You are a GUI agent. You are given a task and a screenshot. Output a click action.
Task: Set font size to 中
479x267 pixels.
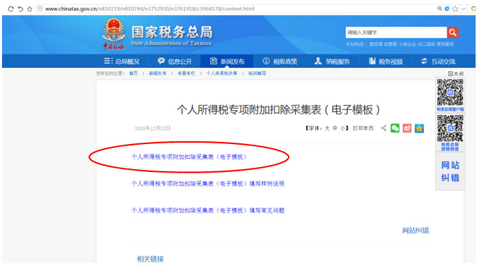(x=335, y=128)
